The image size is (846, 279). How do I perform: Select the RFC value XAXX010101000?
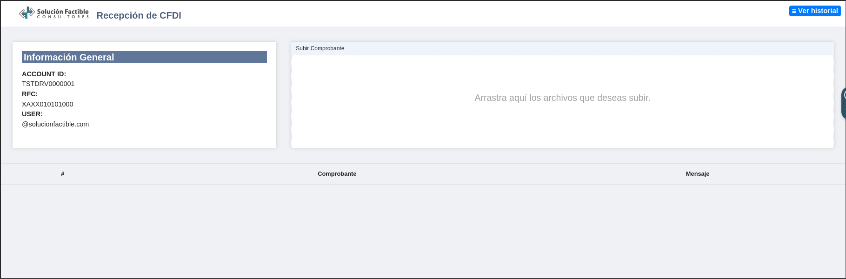point(47,104)
